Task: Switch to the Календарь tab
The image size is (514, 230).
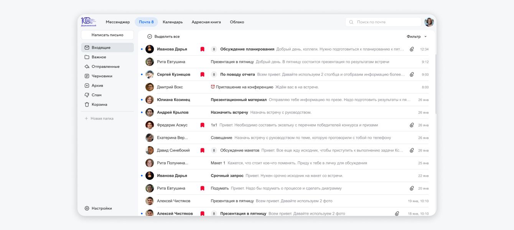Action: click(173, 22)
